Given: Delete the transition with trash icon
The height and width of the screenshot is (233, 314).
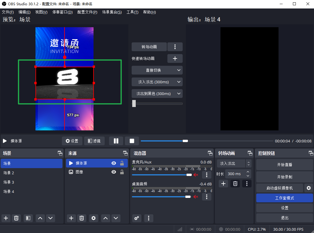Looking at the screenshot, I should point(235,184).
